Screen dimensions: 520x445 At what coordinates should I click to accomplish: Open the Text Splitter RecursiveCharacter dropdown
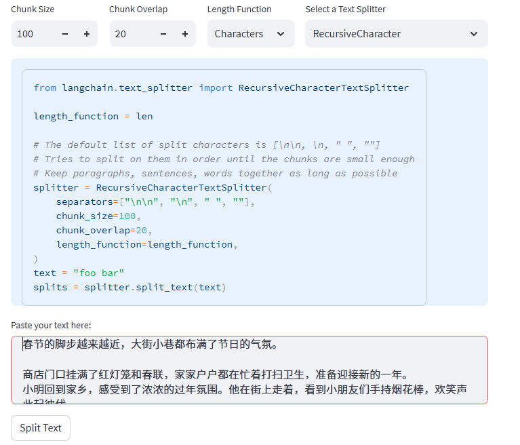(397, 34)
